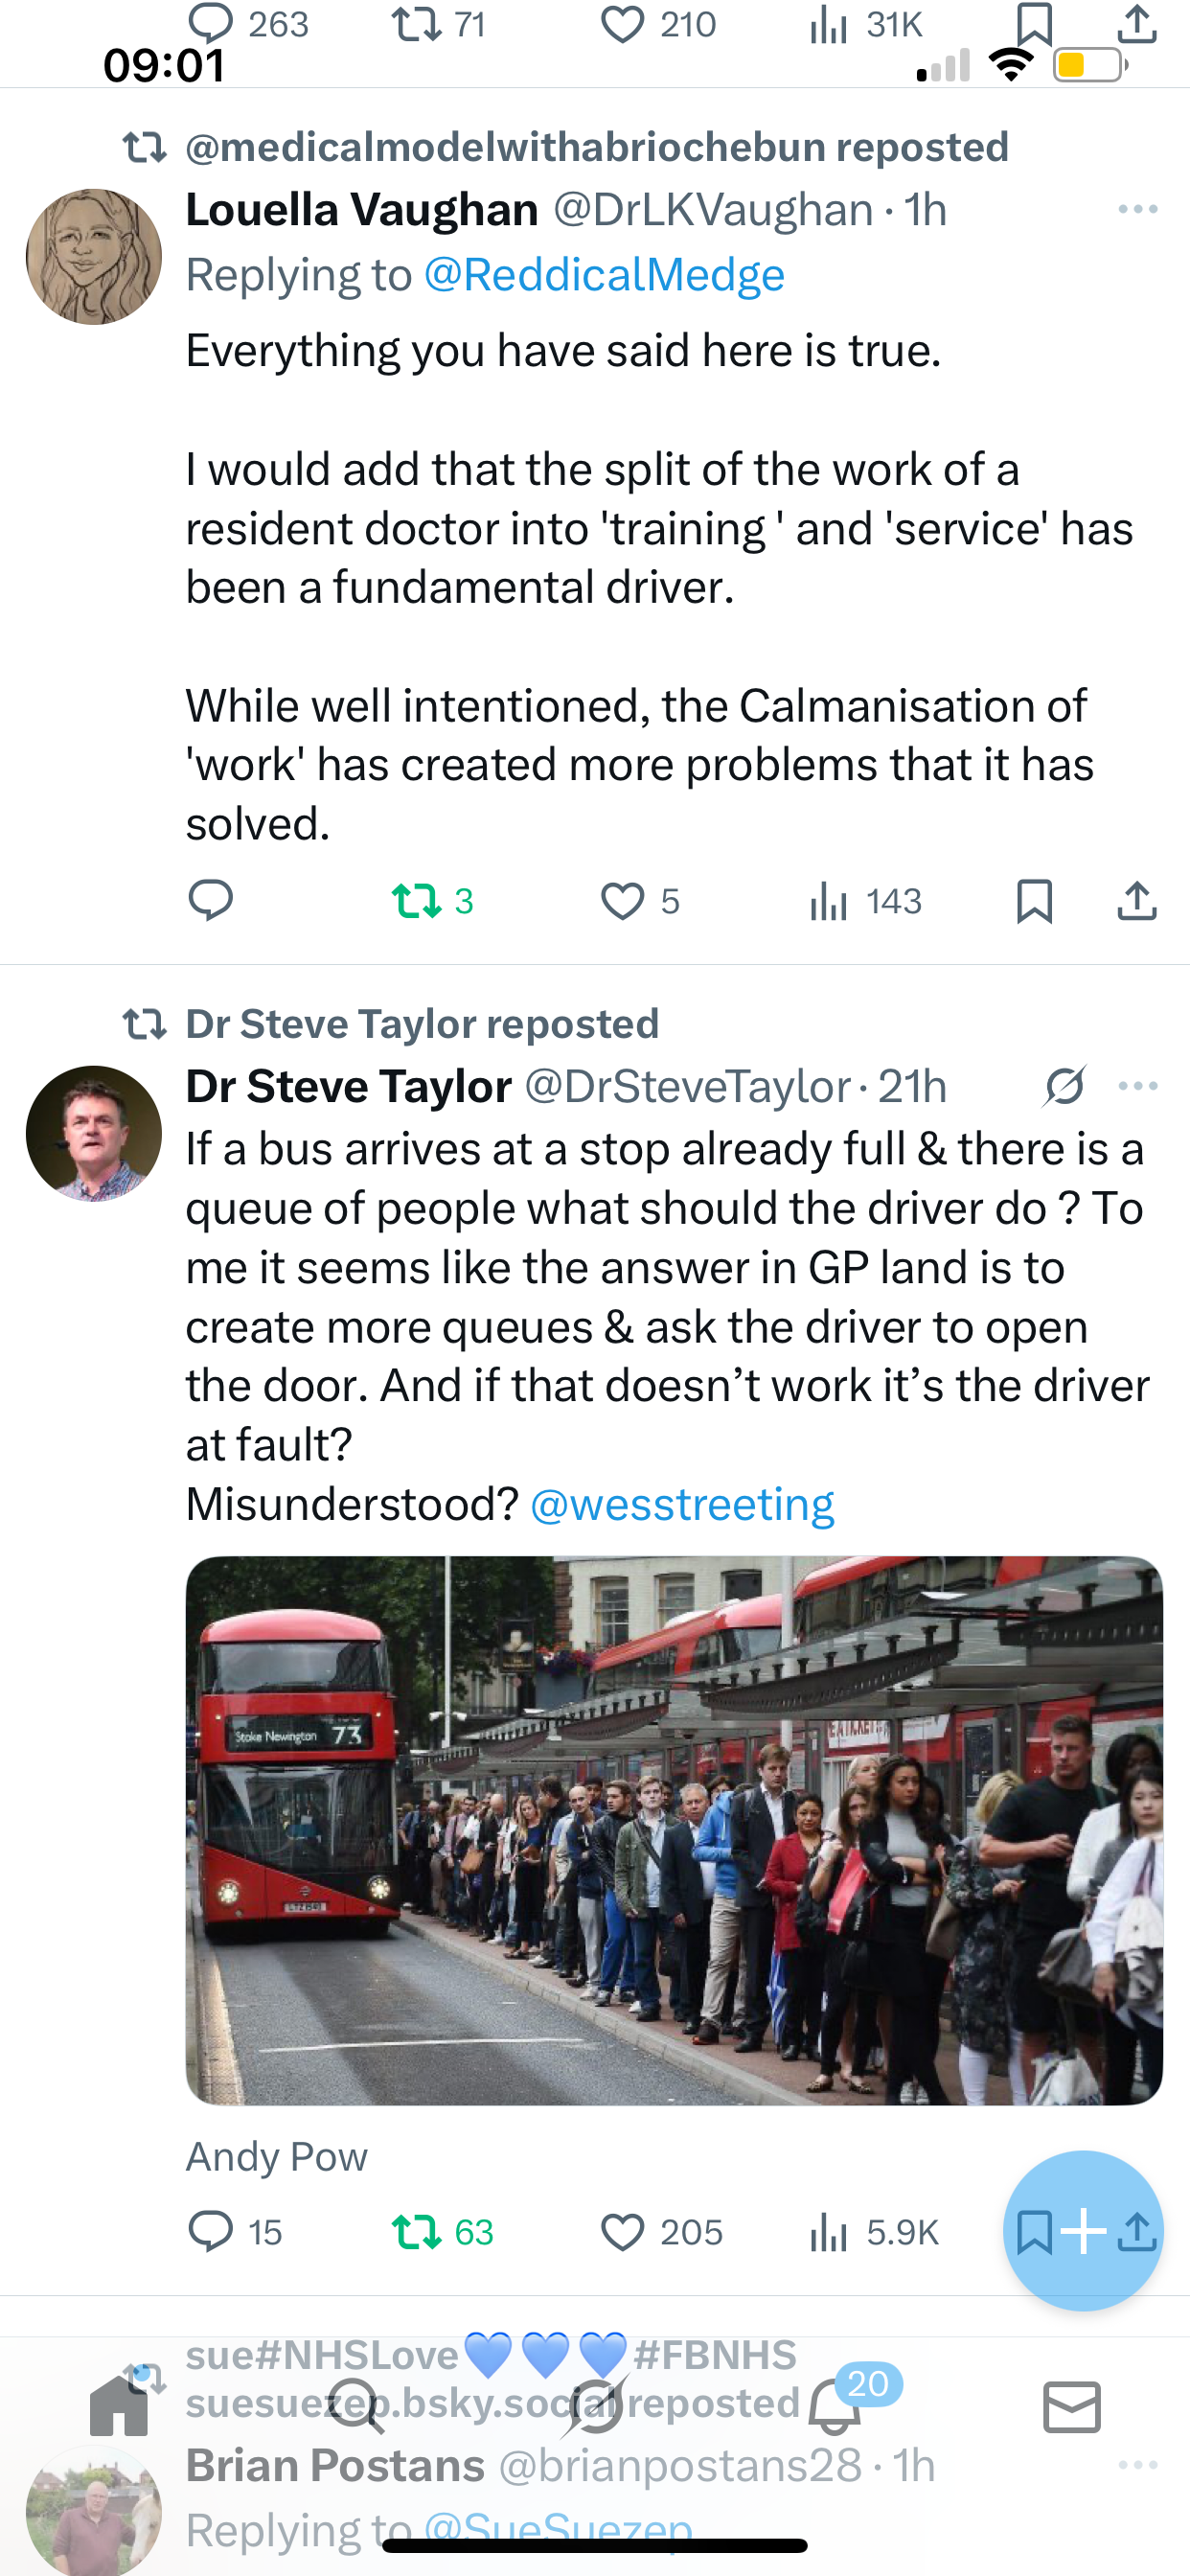Screen dimensions: 1190x2576
Task: Share Louella Vaughan's post
Action: pyautogui.click(x=1137, y=900)
